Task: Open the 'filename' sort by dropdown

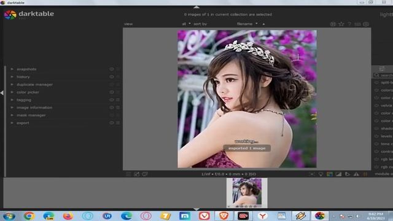Action: (x=247, y=24)
